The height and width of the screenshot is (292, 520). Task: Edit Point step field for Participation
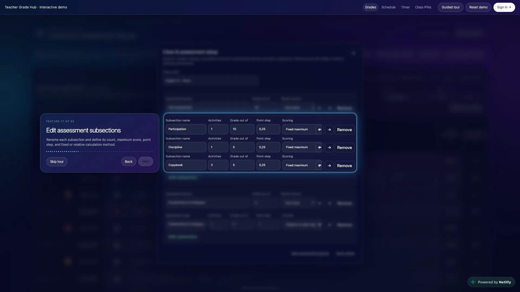point(268,129)
